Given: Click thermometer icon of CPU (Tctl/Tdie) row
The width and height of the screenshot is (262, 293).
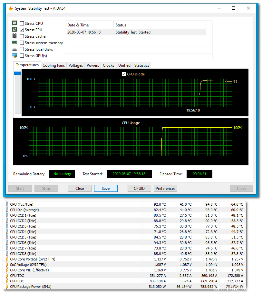Looking at the screenshot, I should (7, 204).
